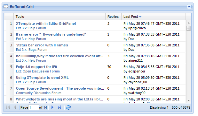Open Ext 3.x: Bugs Forum link
Screen dimensions: 198x116
point(32,50)
